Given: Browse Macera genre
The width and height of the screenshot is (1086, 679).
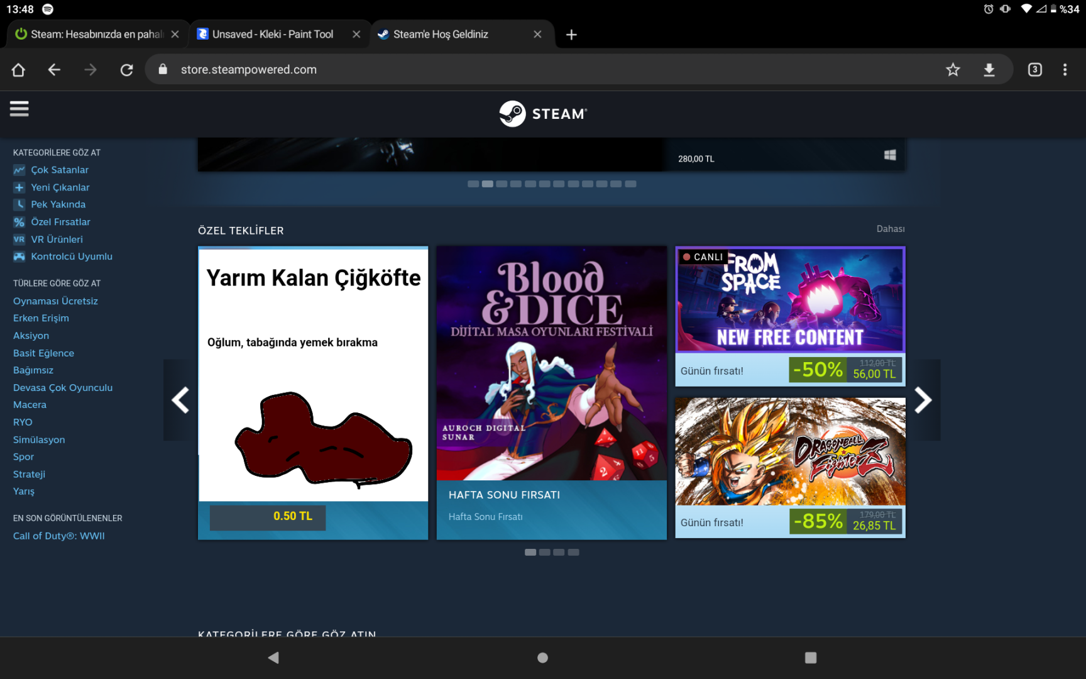Looking at the screenshot, I should pyautogui.click(x=30, y=405).
